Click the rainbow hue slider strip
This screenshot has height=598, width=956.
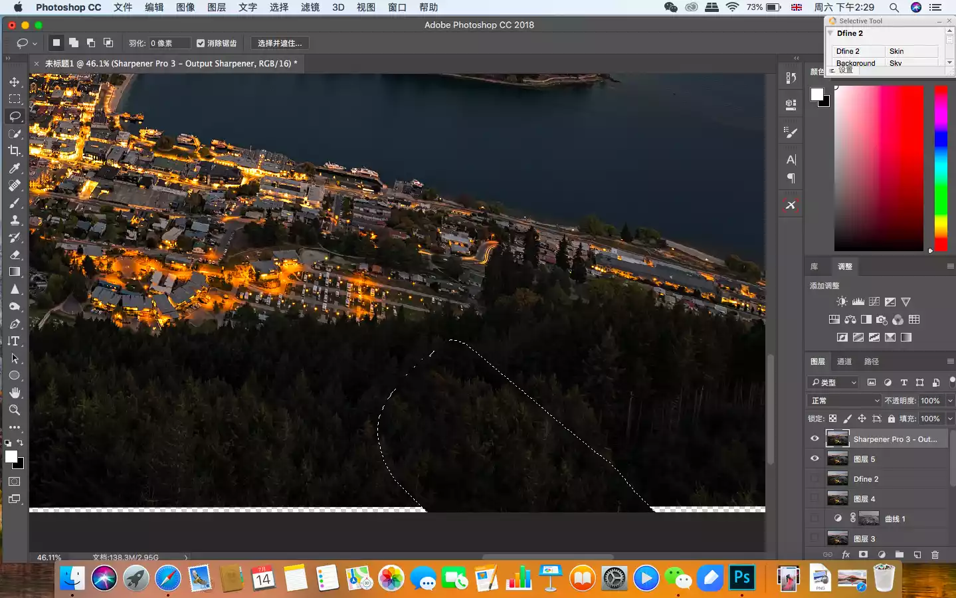[x=941, y=167]
